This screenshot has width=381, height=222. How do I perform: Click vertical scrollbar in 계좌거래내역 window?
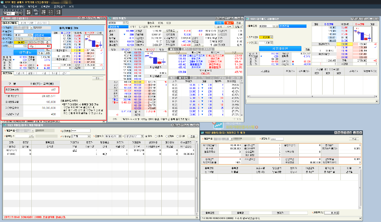pos(197,178)
